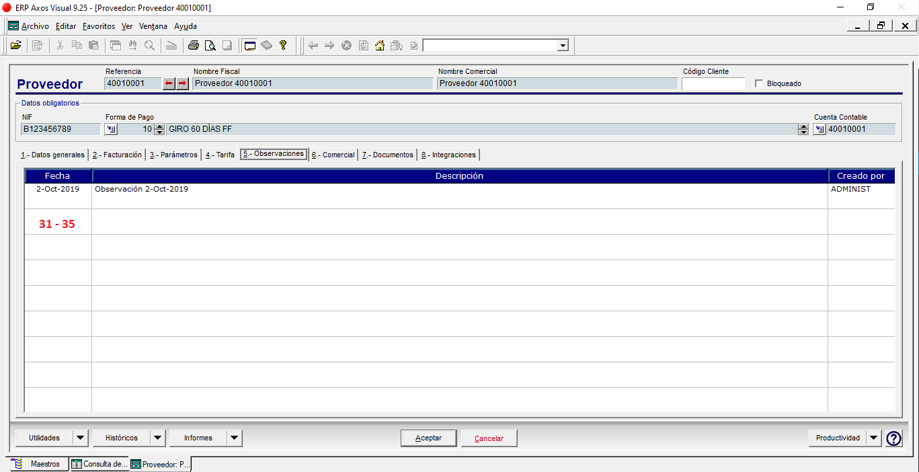Open Cuenta Contable lookup icon

point(820,129)
